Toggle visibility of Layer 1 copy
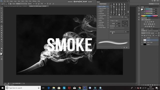The image size is (160, 90). [142, 42]
